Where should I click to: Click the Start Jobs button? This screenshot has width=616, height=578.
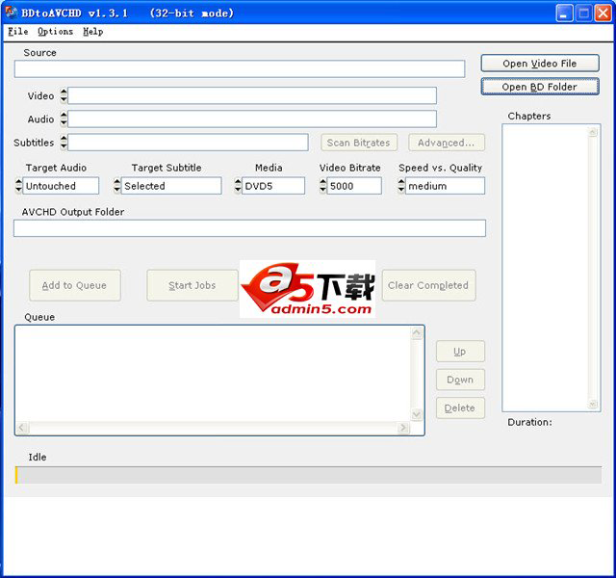(x=192, y=285)
